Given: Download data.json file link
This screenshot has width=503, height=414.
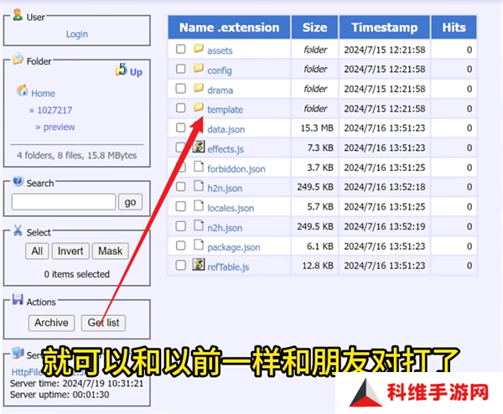Looking at the screenshot, I should coord(226,130).
